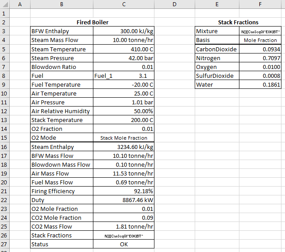Select row 15 header
This screenshot has width=285, height=252.
pyautogui.click(x=5, y=137)
